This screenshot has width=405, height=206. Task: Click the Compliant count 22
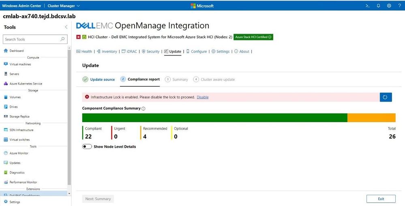[x=88, y=136]
